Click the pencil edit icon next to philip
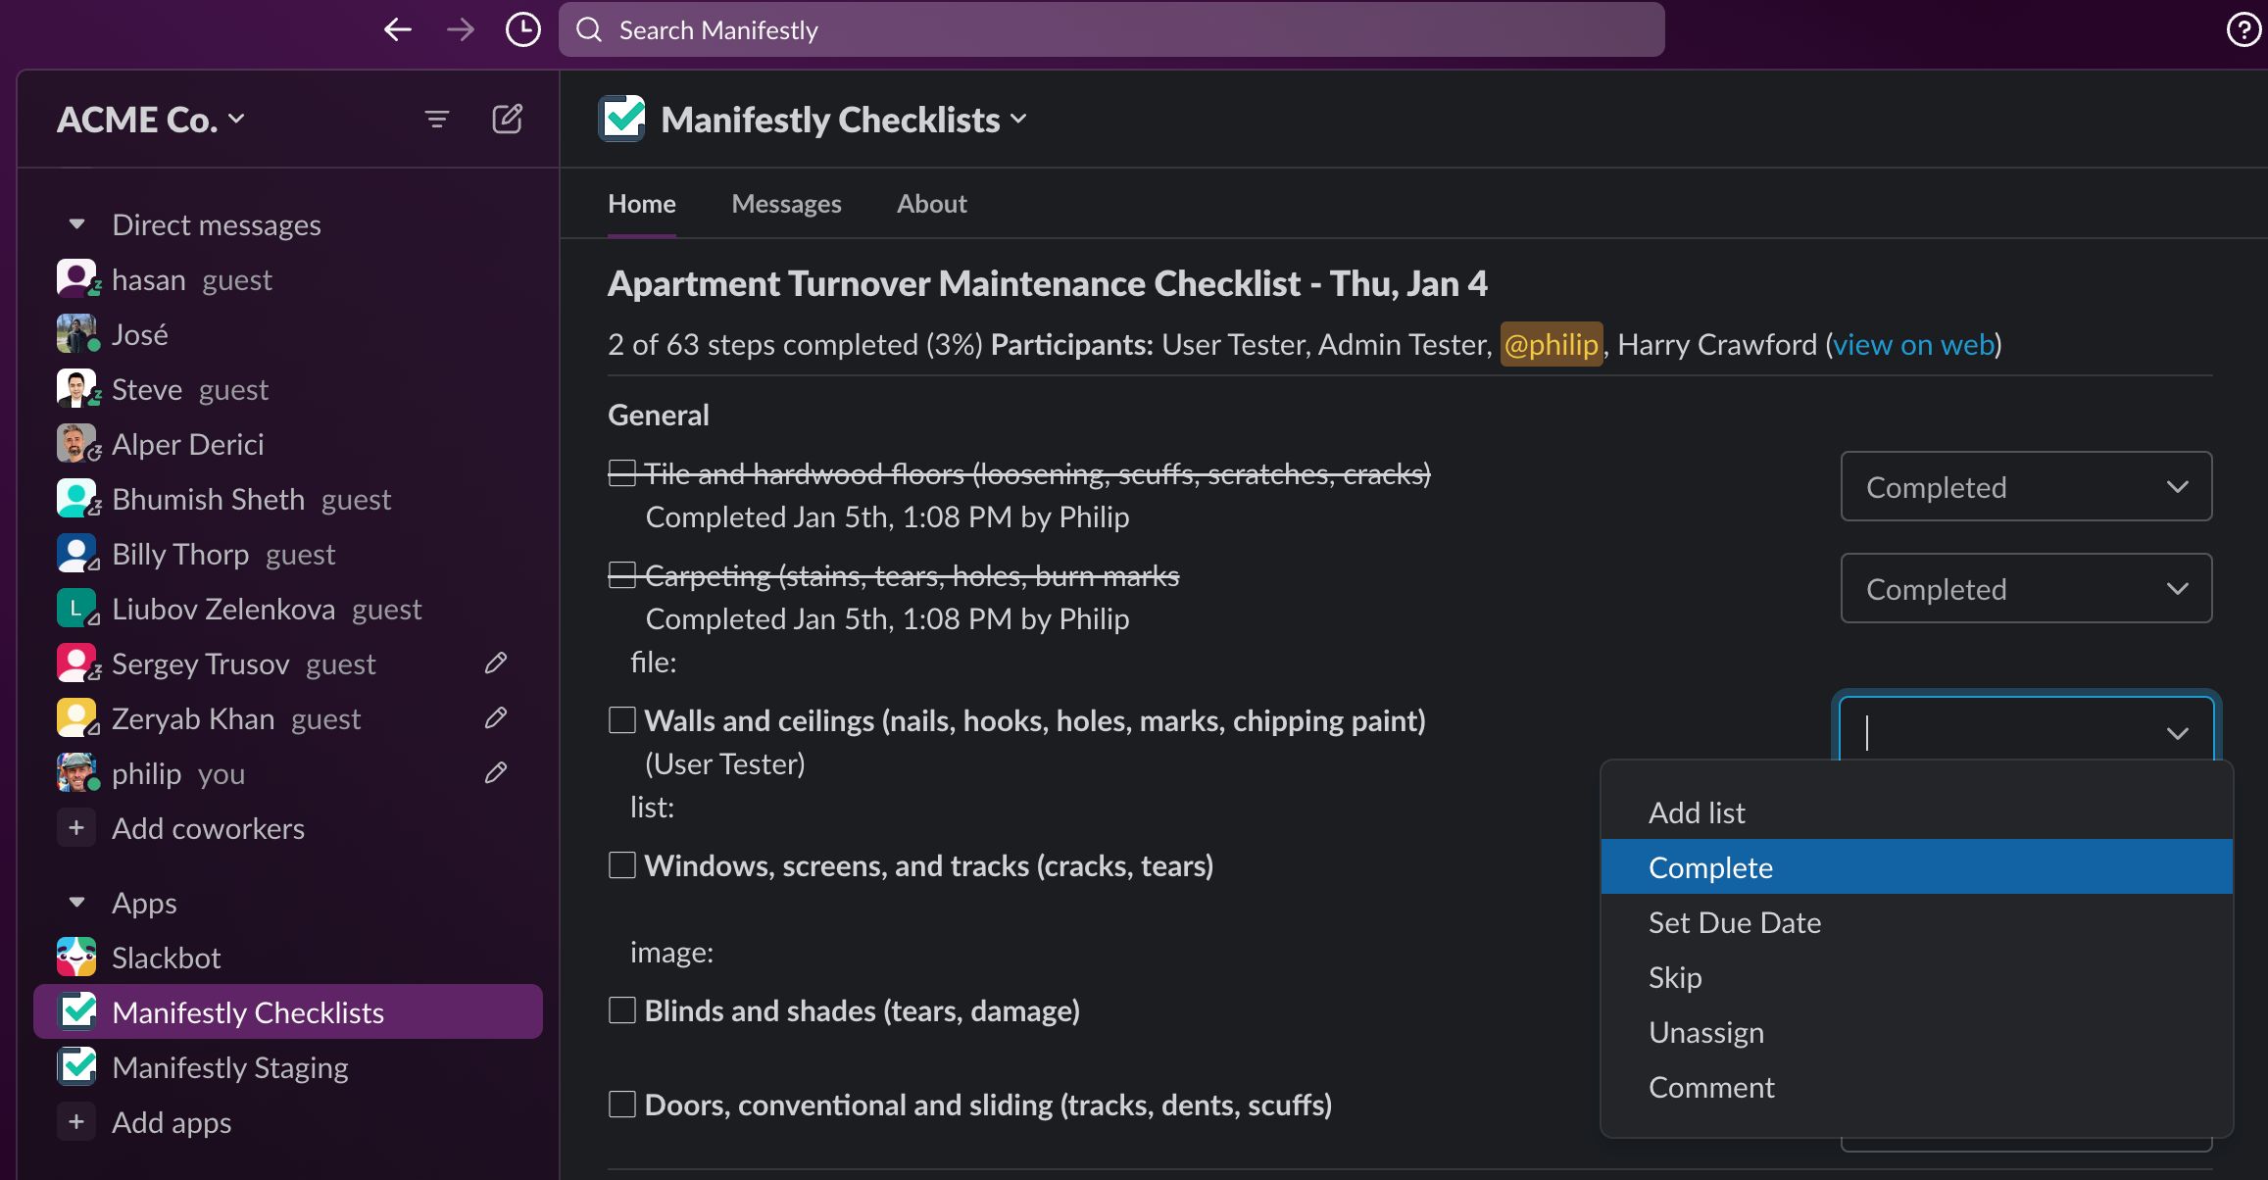The image size is (2268, 1180). click(496, 772)
